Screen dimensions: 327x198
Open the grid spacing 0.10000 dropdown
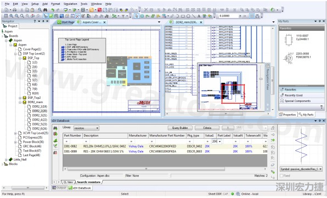pyautogui.click(x=240, y=16)
